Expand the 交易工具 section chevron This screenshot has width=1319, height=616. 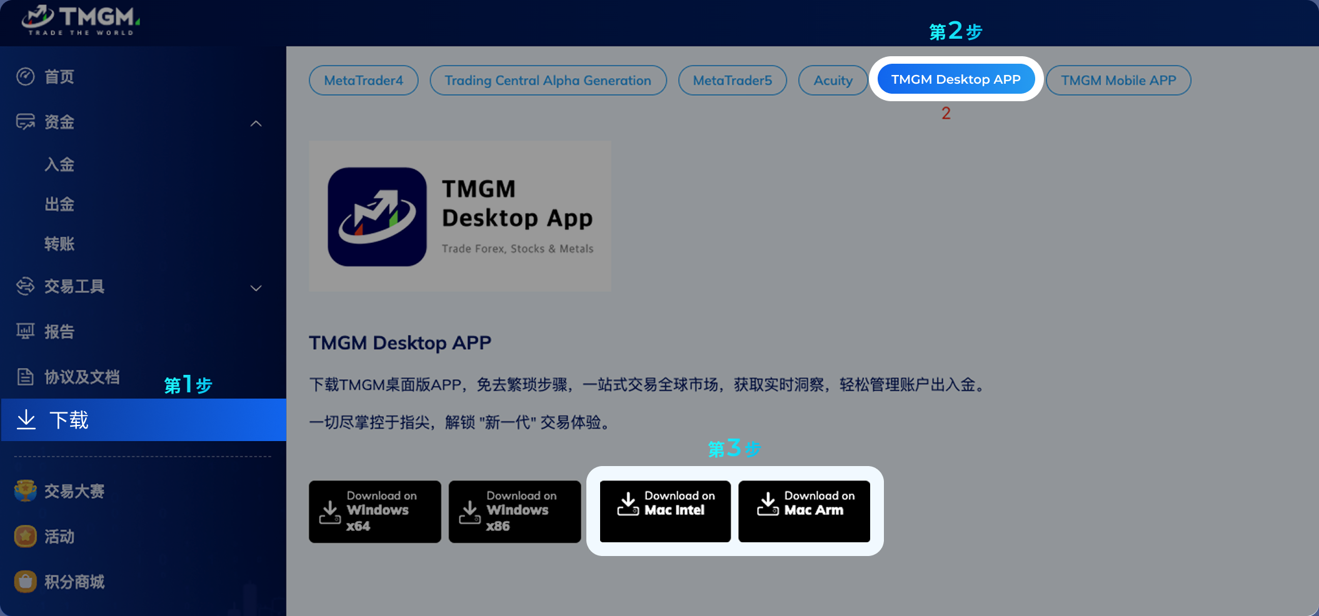(x=256, y=288)
